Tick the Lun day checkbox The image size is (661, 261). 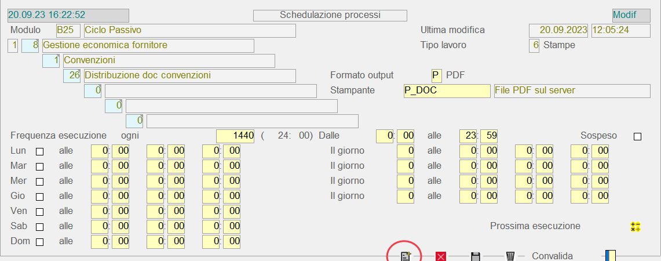tap(40, 151)
